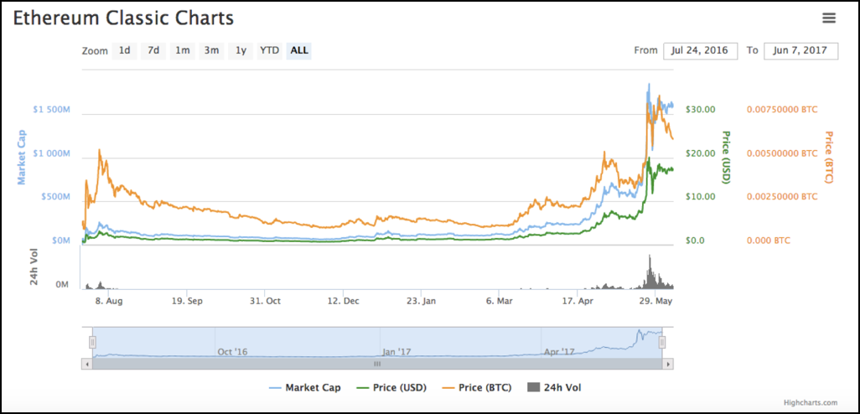Select the ALL zoom range
860x414 pixels.
coord(299,50)
